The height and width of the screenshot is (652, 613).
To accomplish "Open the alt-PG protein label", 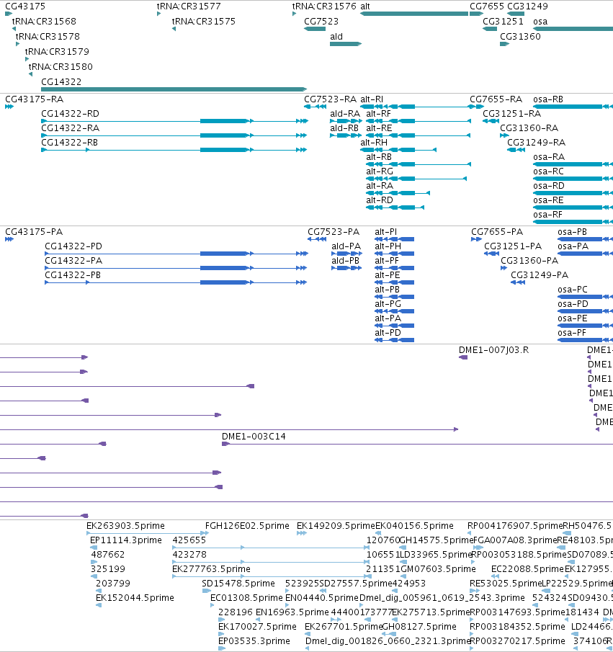I will point(388,304).
